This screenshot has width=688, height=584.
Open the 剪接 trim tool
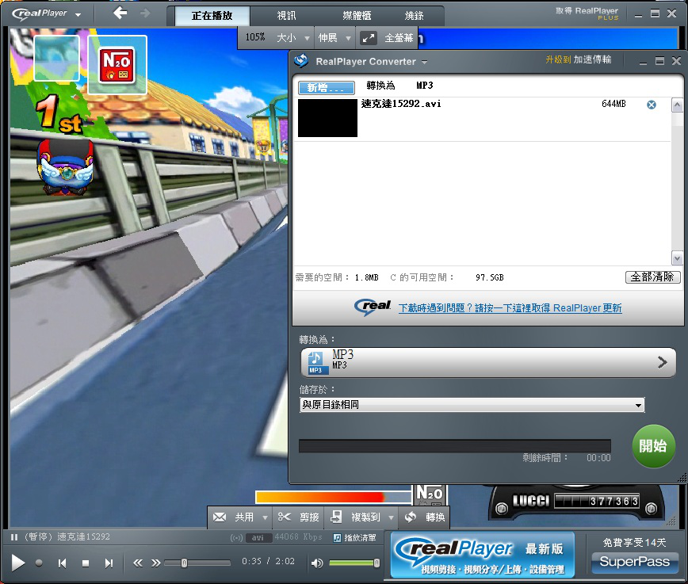pos(300,517)
